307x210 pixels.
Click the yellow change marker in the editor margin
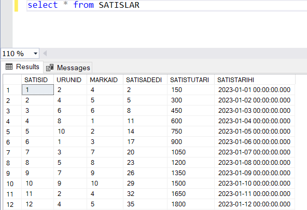click(x=16, y=6)
